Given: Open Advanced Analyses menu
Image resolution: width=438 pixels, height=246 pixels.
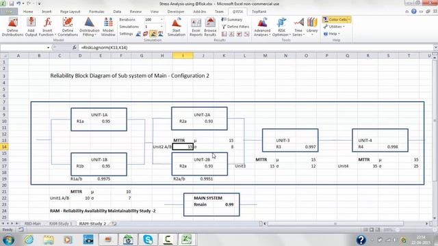Looking at the screenshot, I should click(262, 27).
